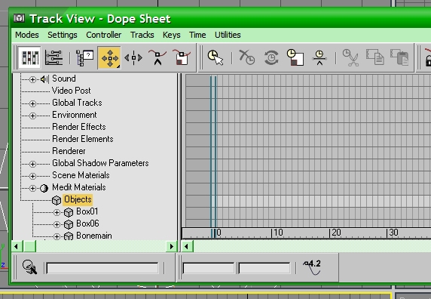
Task: Expand the Medit Materials node
Action: click(x=32, y=188)
